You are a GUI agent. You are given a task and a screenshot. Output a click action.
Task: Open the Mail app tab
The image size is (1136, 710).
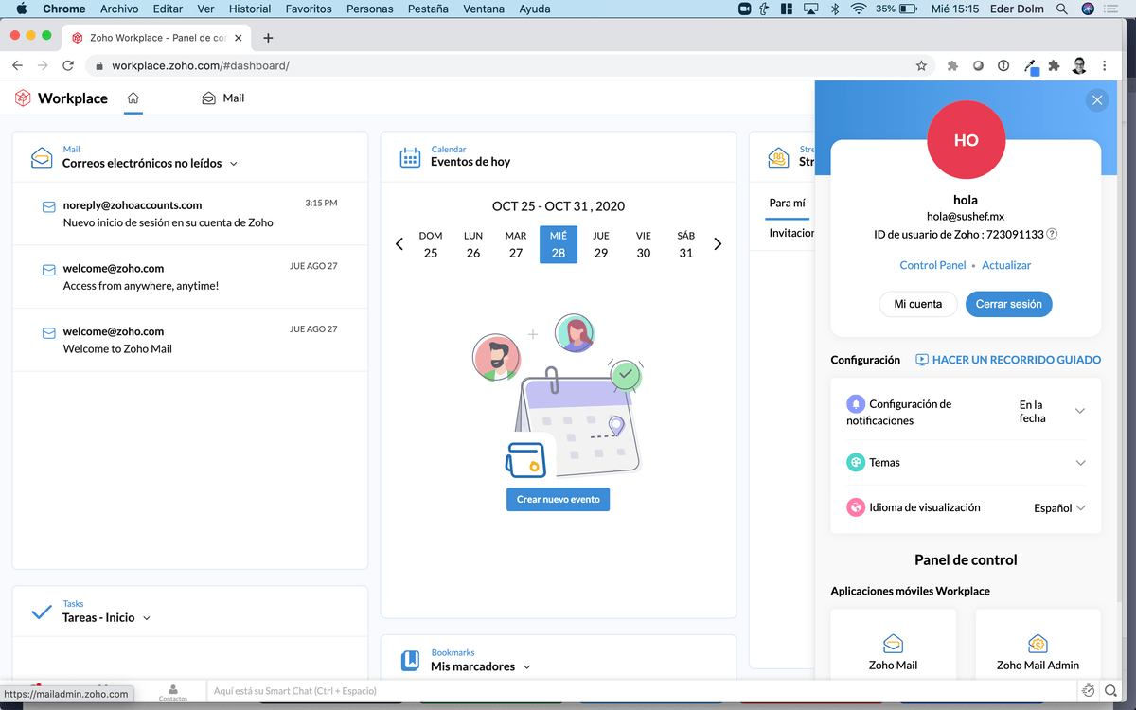click(223, 98)
